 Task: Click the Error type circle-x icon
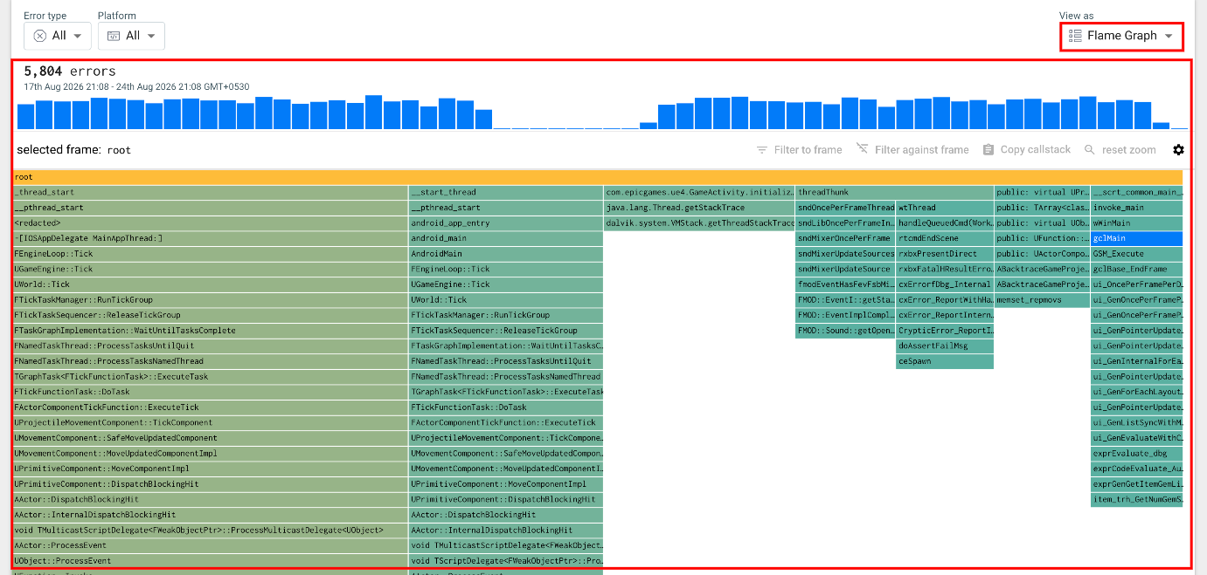coord(40,36)
